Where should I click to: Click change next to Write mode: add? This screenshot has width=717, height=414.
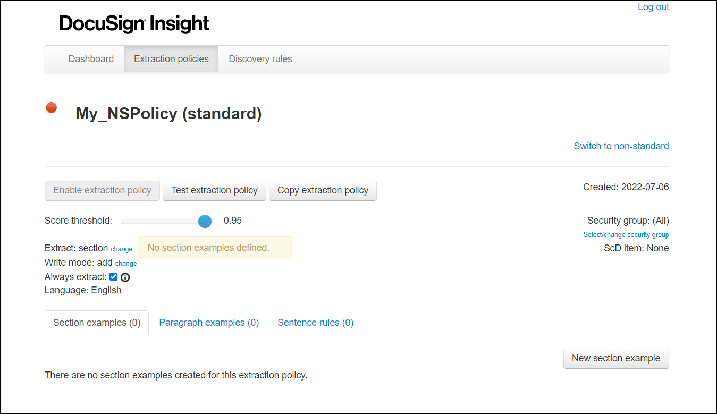click(x=125, y=263)
